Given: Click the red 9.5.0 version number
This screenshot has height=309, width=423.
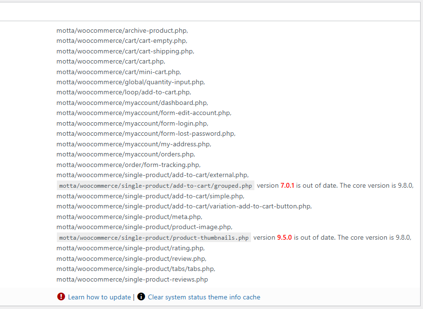Looking at the screenshot, I should (284, 238).
